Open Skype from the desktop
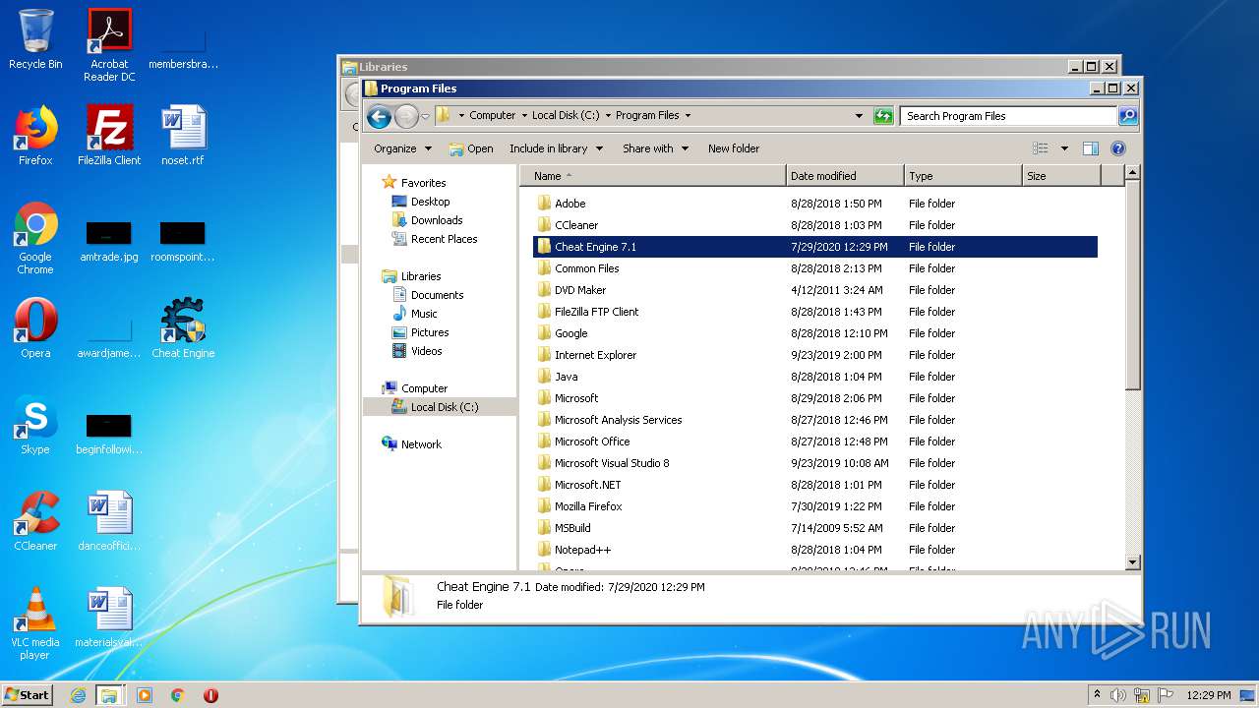 point(35,426)
